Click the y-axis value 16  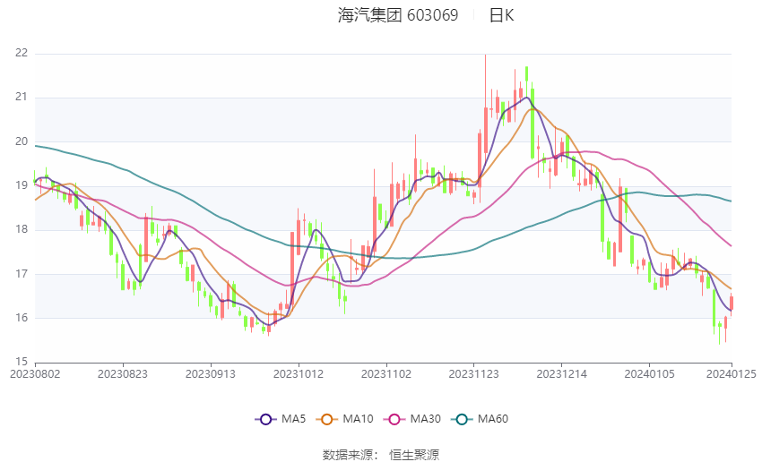point(22,318)
